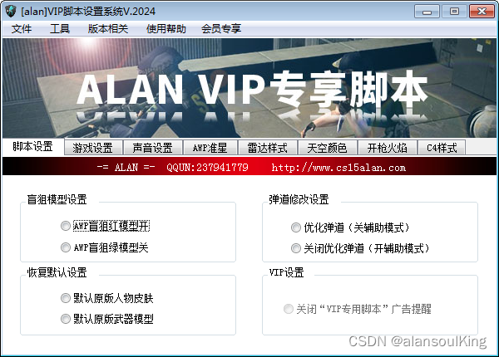This screenshot has height=357, width=499.
Task: Switch to the 雷达样式 tab
Action: [267, 148]
